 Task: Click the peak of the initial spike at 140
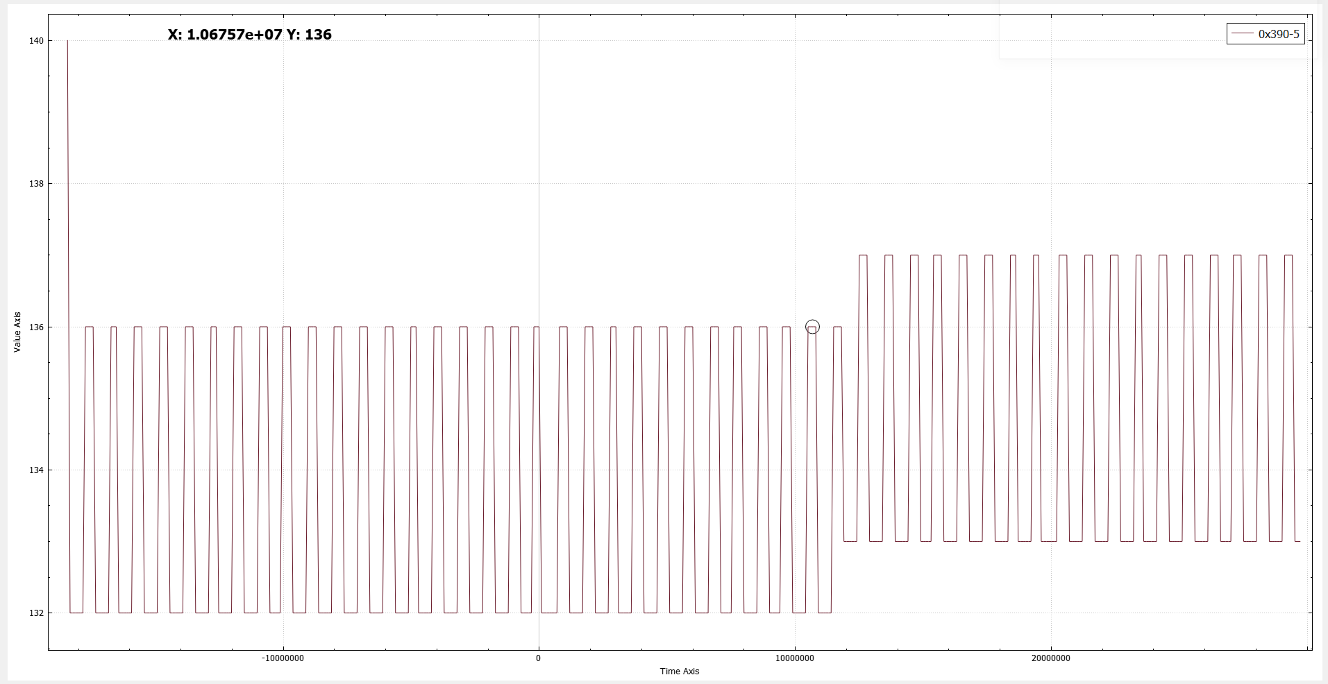tap(67, 42)
